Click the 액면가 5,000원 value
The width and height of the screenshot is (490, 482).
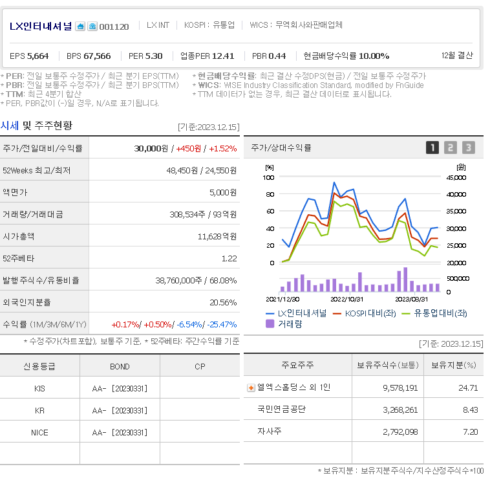pyautogui.click(x=223, y=192)
